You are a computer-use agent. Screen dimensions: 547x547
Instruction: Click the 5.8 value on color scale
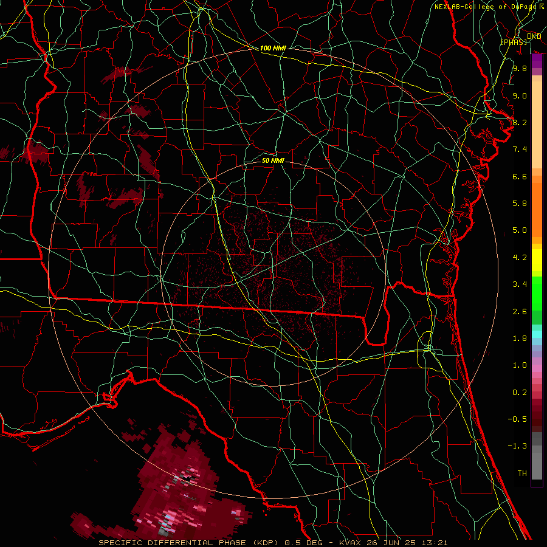[520, 204]
